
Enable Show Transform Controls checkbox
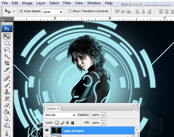click(x=70, y=11)
